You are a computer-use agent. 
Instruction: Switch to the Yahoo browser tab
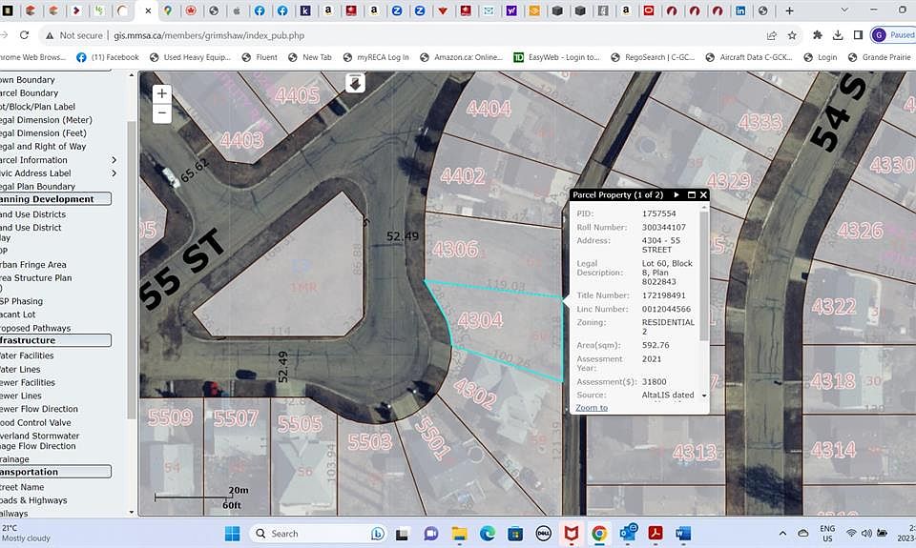[511, 10]
